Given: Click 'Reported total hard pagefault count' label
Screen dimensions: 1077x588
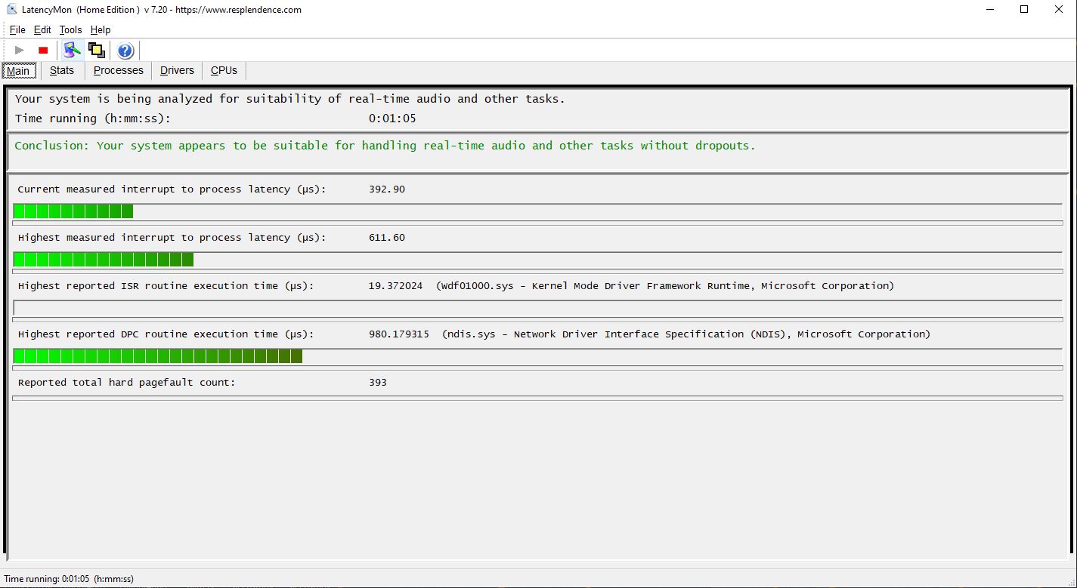Looking at the screenshot, I should coord(126,383).
